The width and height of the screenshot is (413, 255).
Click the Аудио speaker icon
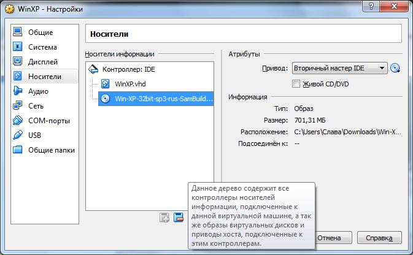pos(18,91)
